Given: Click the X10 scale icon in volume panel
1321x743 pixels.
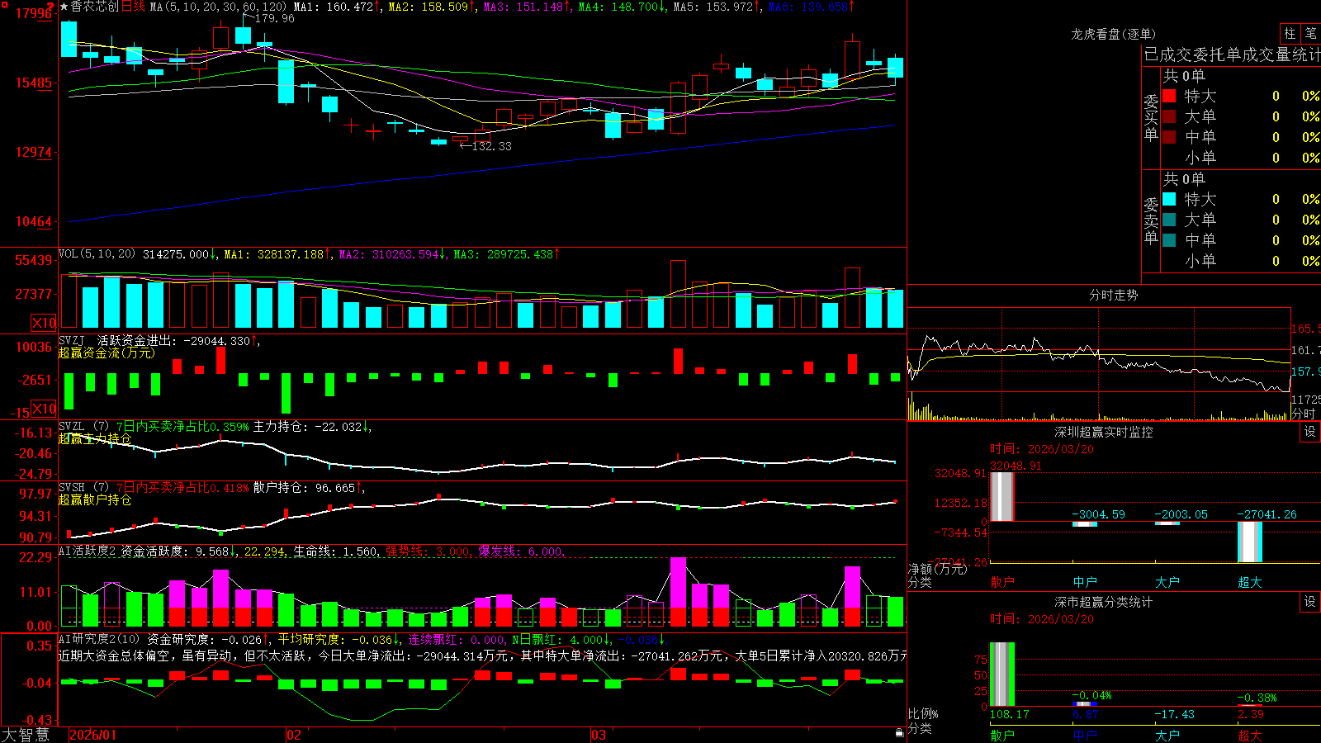Looking at the screenshot, I should pyautogui.click(x=44, y=323).
